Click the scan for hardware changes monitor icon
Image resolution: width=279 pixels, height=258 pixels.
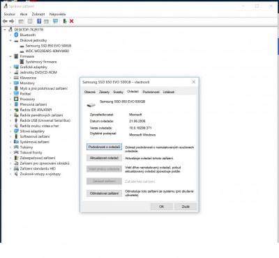click(x=55, y=22)
